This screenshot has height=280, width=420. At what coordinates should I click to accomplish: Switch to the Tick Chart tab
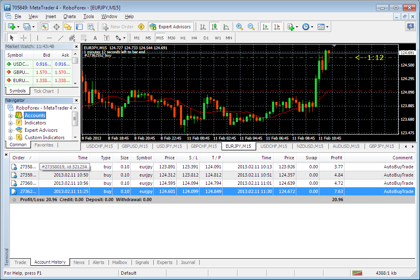coord(44,91)
